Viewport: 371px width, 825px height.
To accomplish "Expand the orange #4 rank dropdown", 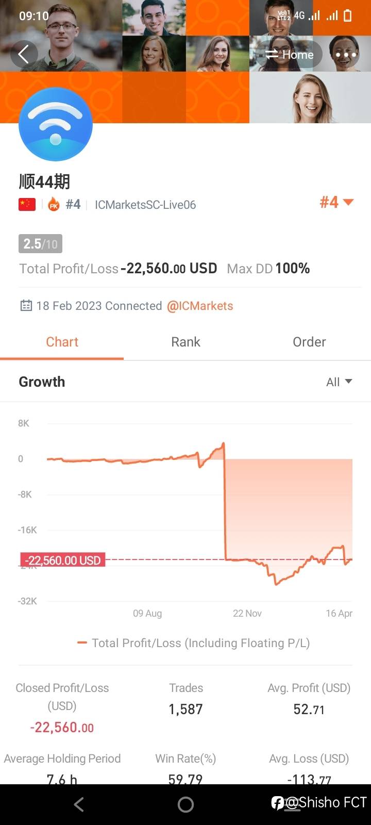I will (x=336, y=202).
